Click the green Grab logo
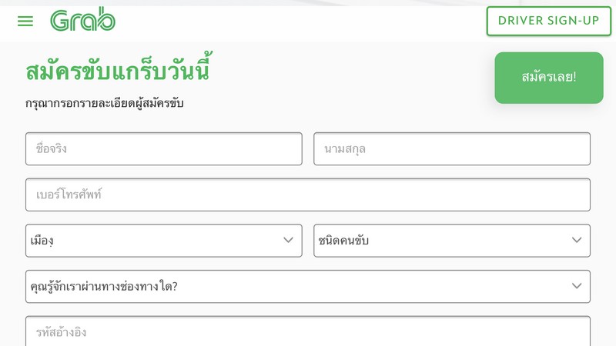This screenshot has width=616, height=346. pos(83,21)
